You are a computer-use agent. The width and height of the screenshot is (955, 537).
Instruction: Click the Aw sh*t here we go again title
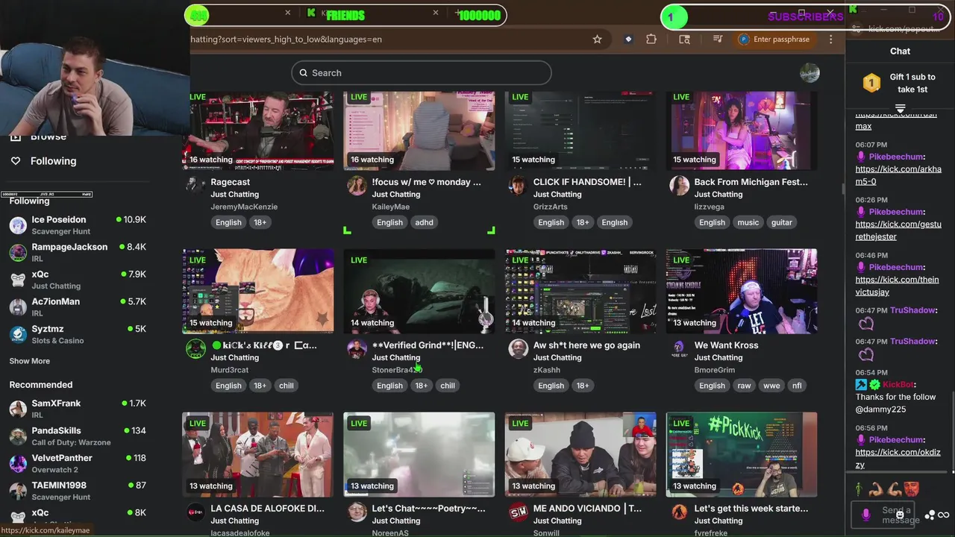[x=586, y=345]
